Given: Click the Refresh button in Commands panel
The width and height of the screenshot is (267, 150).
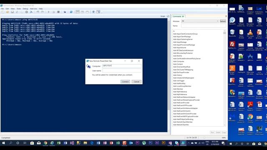Looking at the screenshot, I should tap(223, 21).
